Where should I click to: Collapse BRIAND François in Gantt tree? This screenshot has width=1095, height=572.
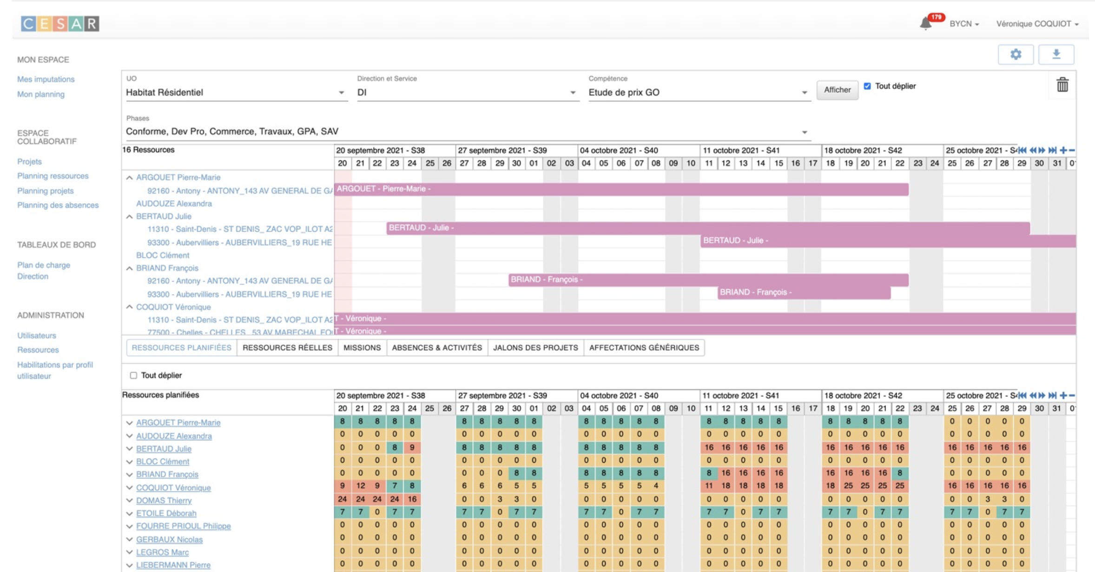(130, 268)
